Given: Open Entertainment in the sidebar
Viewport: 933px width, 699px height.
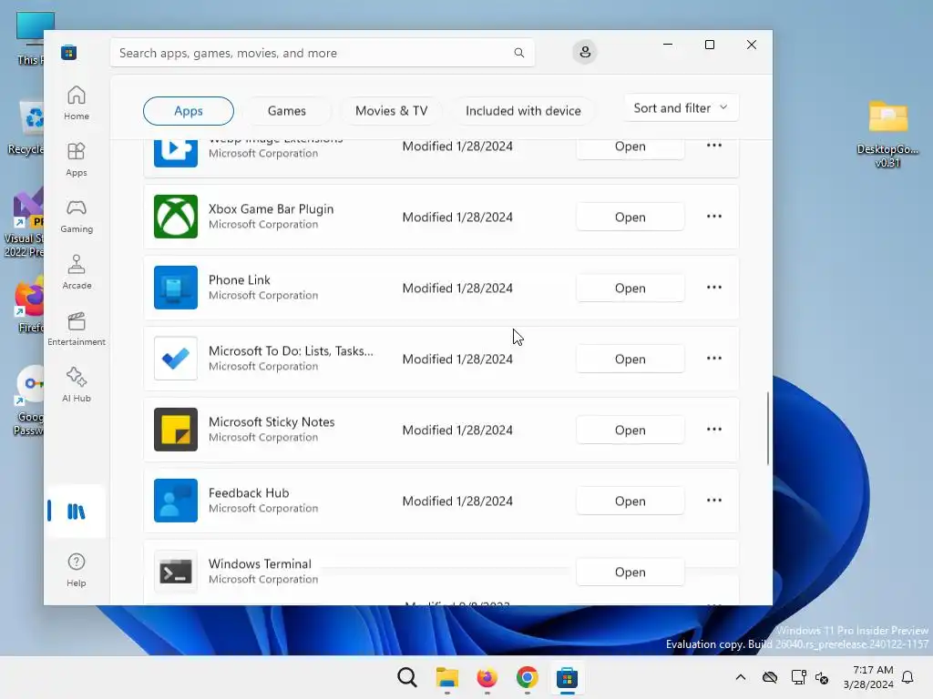Looking at the screenshot, I should [77, 329].
